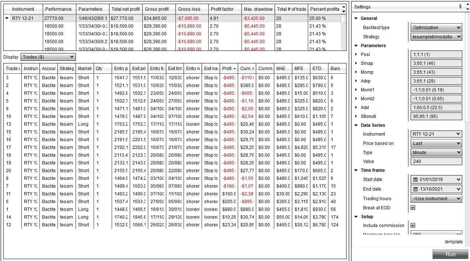Viewport: 470px width, 261px height.
Task: Click the Value field containing 240
Action: [x=436, y=161]
